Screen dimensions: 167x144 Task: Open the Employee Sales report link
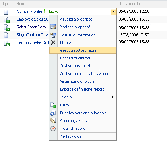tap(33, 19)
